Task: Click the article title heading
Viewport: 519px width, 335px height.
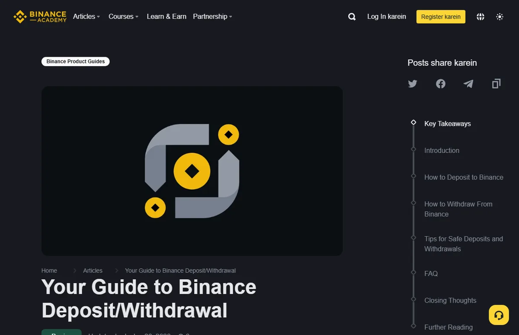Action: pos(149,299)
